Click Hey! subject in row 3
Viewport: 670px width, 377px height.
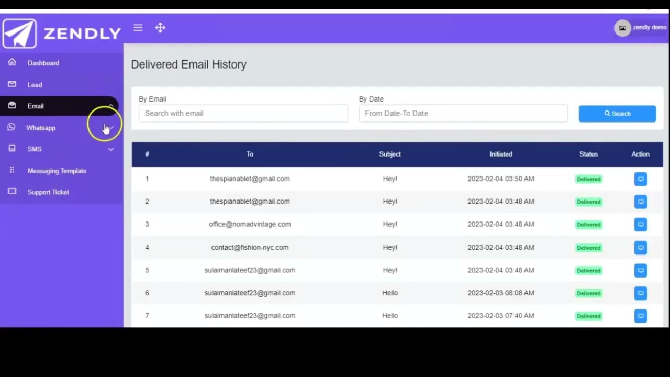390,224
